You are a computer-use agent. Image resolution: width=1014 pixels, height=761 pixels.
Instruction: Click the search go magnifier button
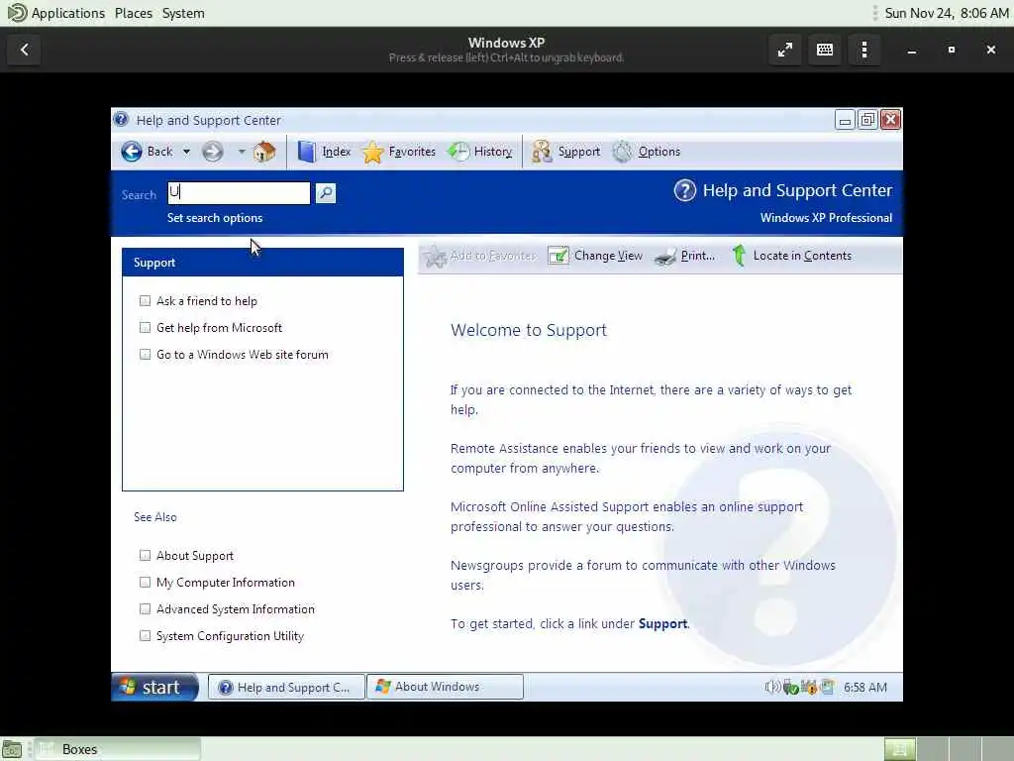(325, 193)
